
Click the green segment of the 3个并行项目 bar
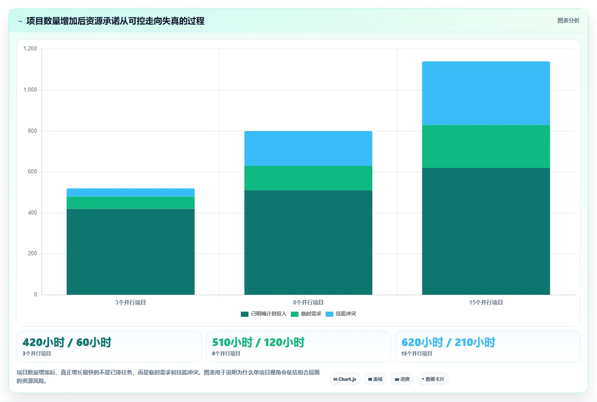click(131, 203)
